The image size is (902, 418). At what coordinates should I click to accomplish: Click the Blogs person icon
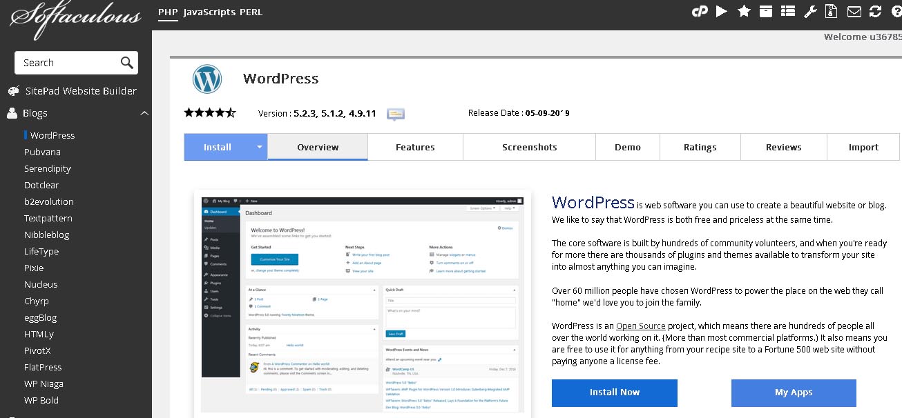point(12,113)
